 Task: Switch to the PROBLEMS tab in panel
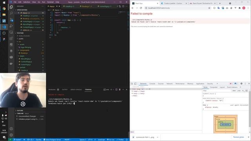(x=52, y=90)
